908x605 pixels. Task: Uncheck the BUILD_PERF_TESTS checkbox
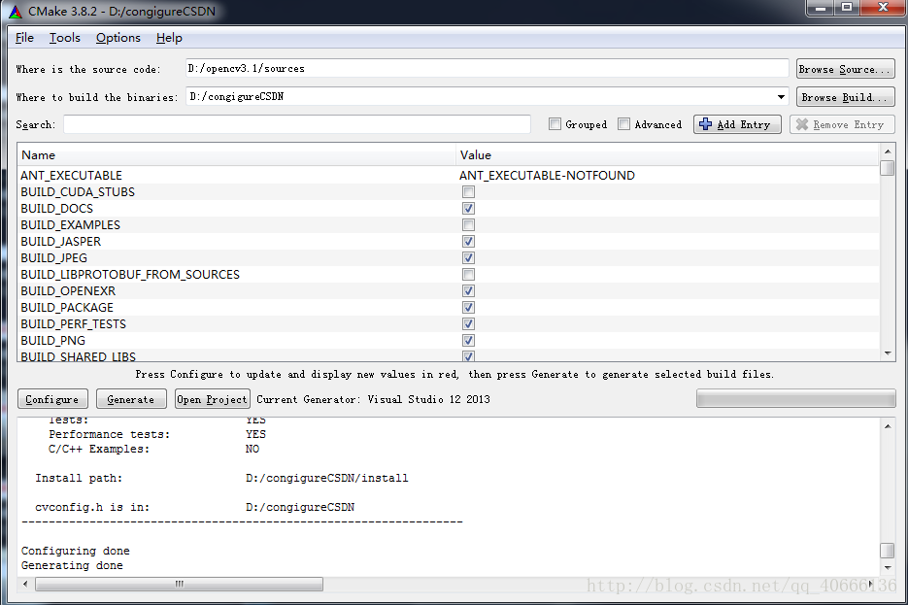click(x=468, y=323)
